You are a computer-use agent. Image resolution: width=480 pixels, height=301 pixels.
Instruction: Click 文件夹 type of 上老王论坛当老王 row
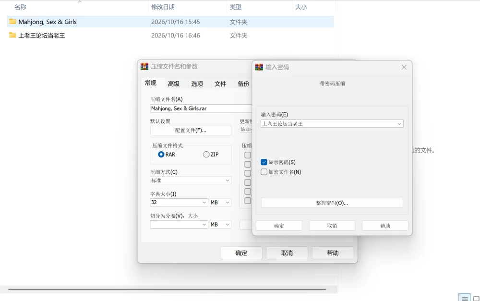coord(239,36)
